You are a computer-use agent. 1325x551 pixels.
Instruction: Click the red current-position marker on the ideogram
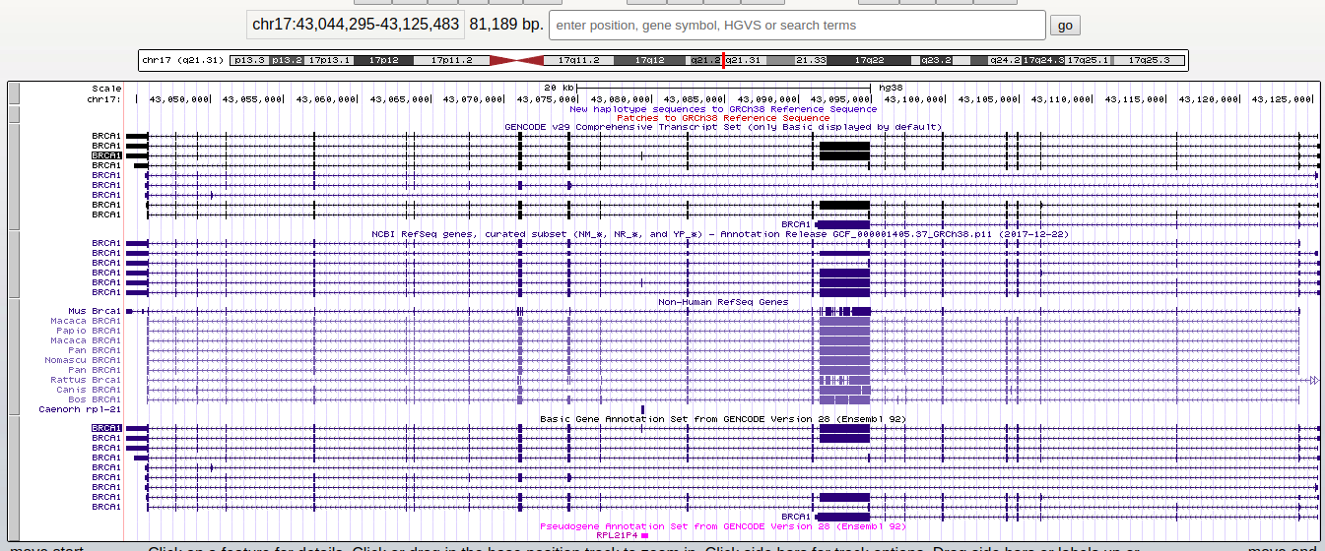[x=724, y=60]
